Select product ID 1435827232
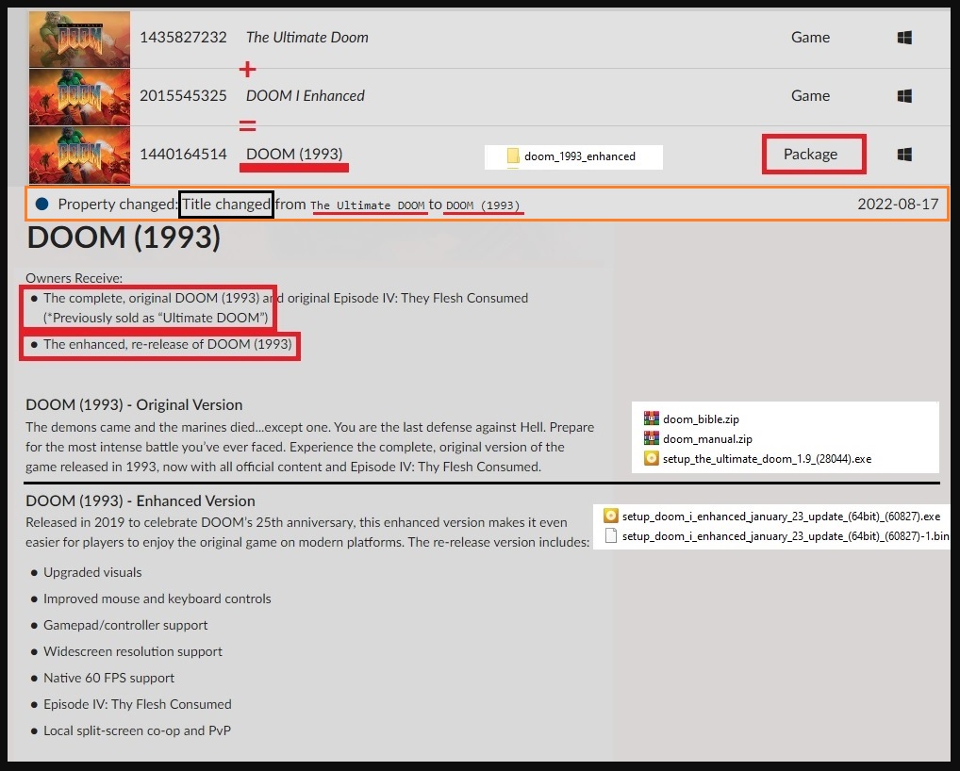The width and height of the screenshot is (960, 771). (183, 38)
